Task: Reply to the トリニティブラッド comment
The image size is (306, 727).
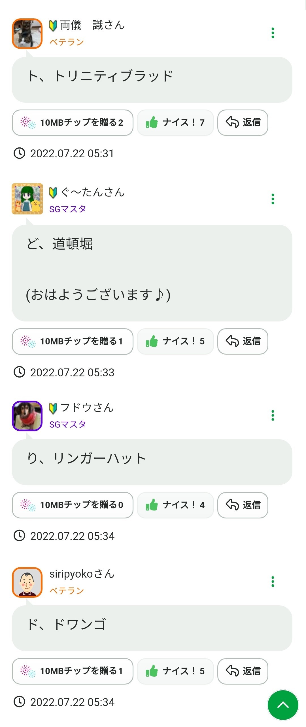Action: tap(243, 123)
